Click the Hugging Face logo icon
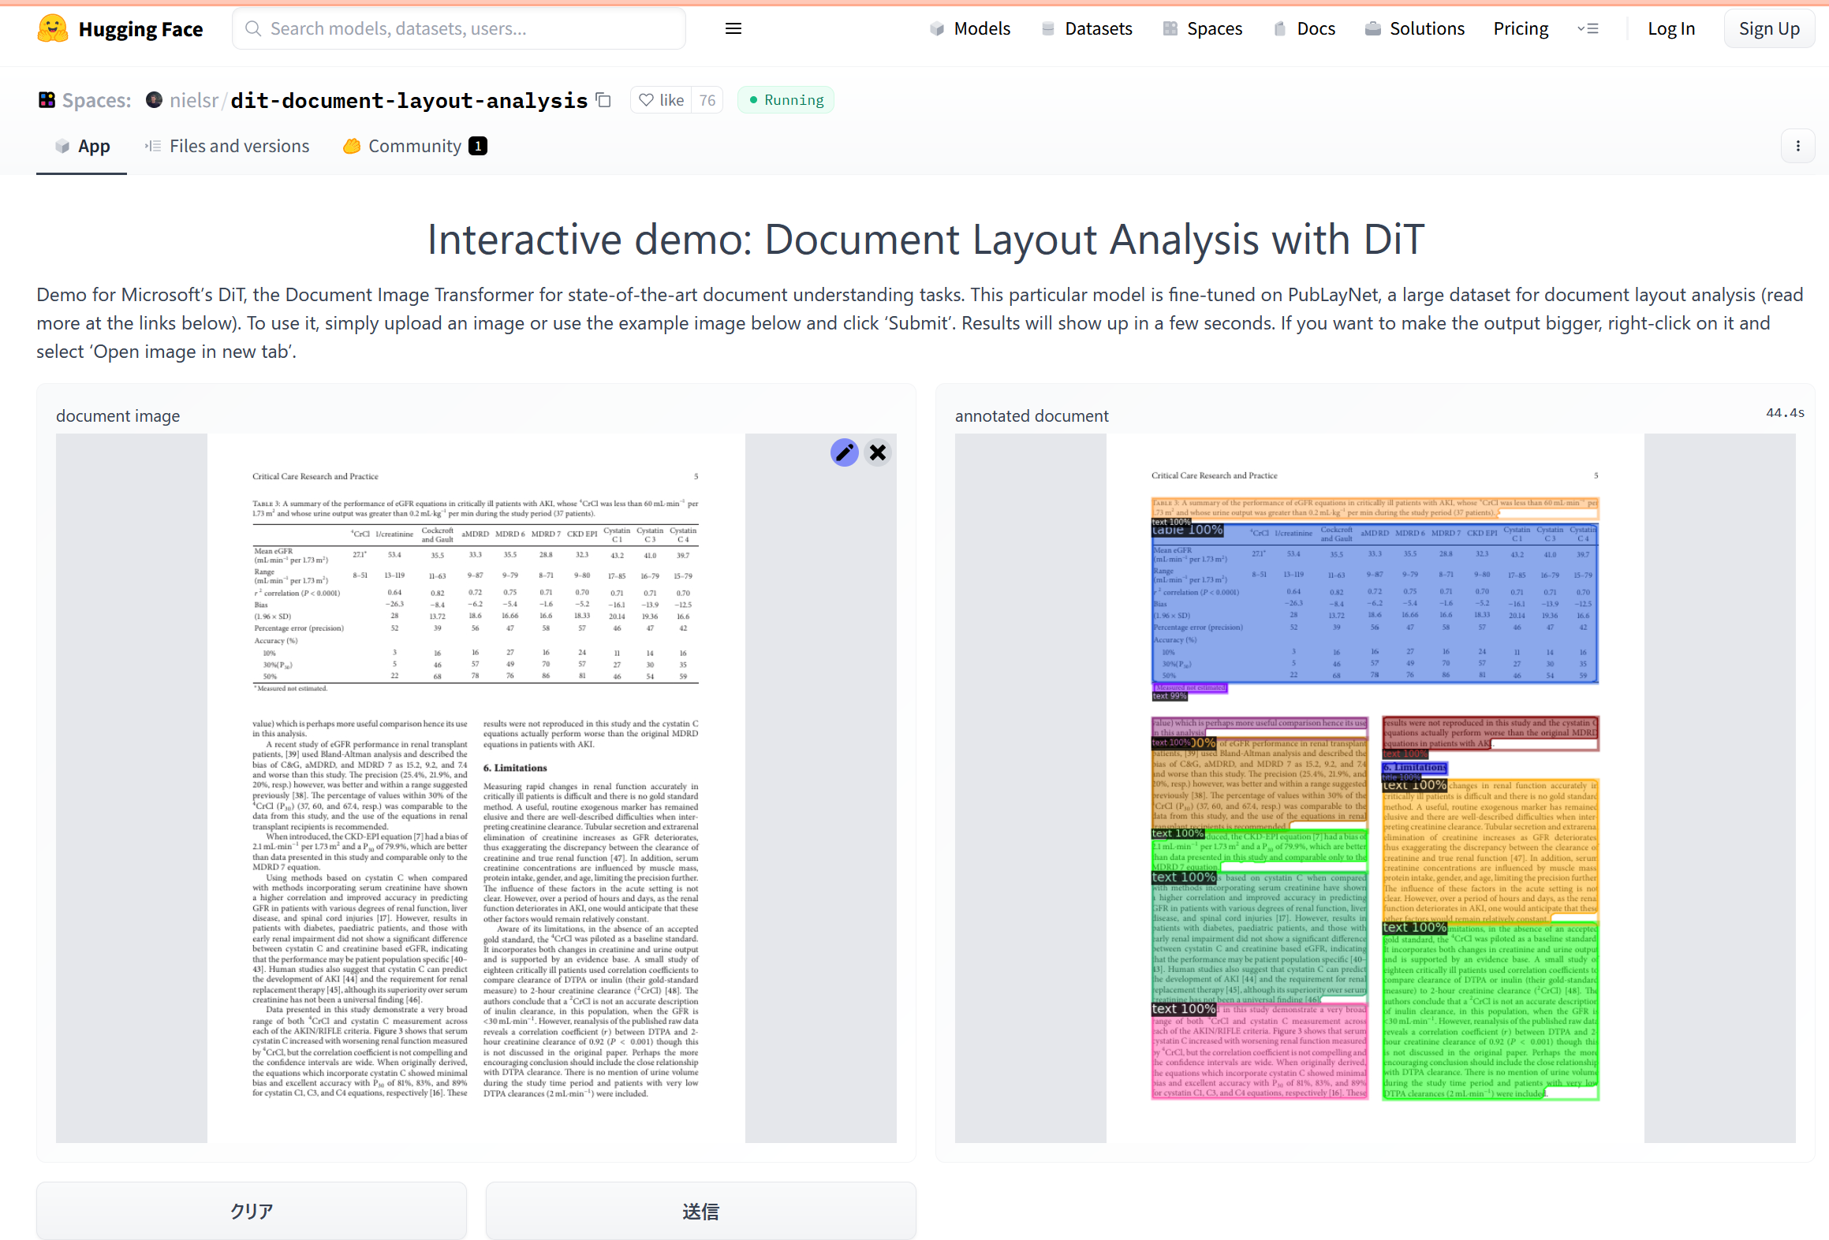The width and height of the screenshot is (1829, 1240). coord(52,29)
